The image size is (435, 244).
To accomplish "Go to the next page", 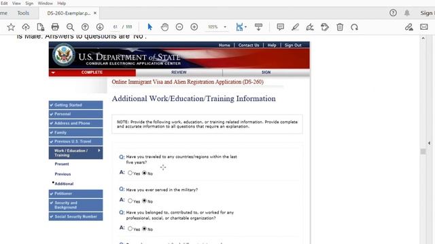I will click(x=100, y=27).
